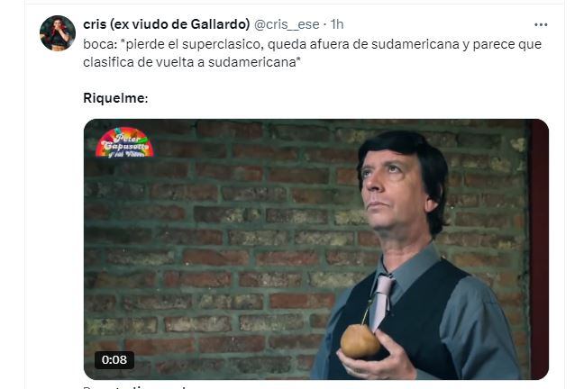The image size is (584, 389).
Task: Click the 0:08 video duration badge
Action: [x=114, y=360]
